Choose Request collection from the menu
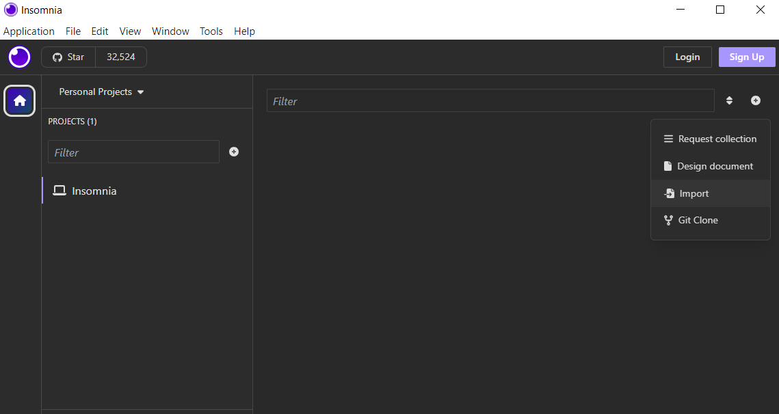 tap(711, 139)
